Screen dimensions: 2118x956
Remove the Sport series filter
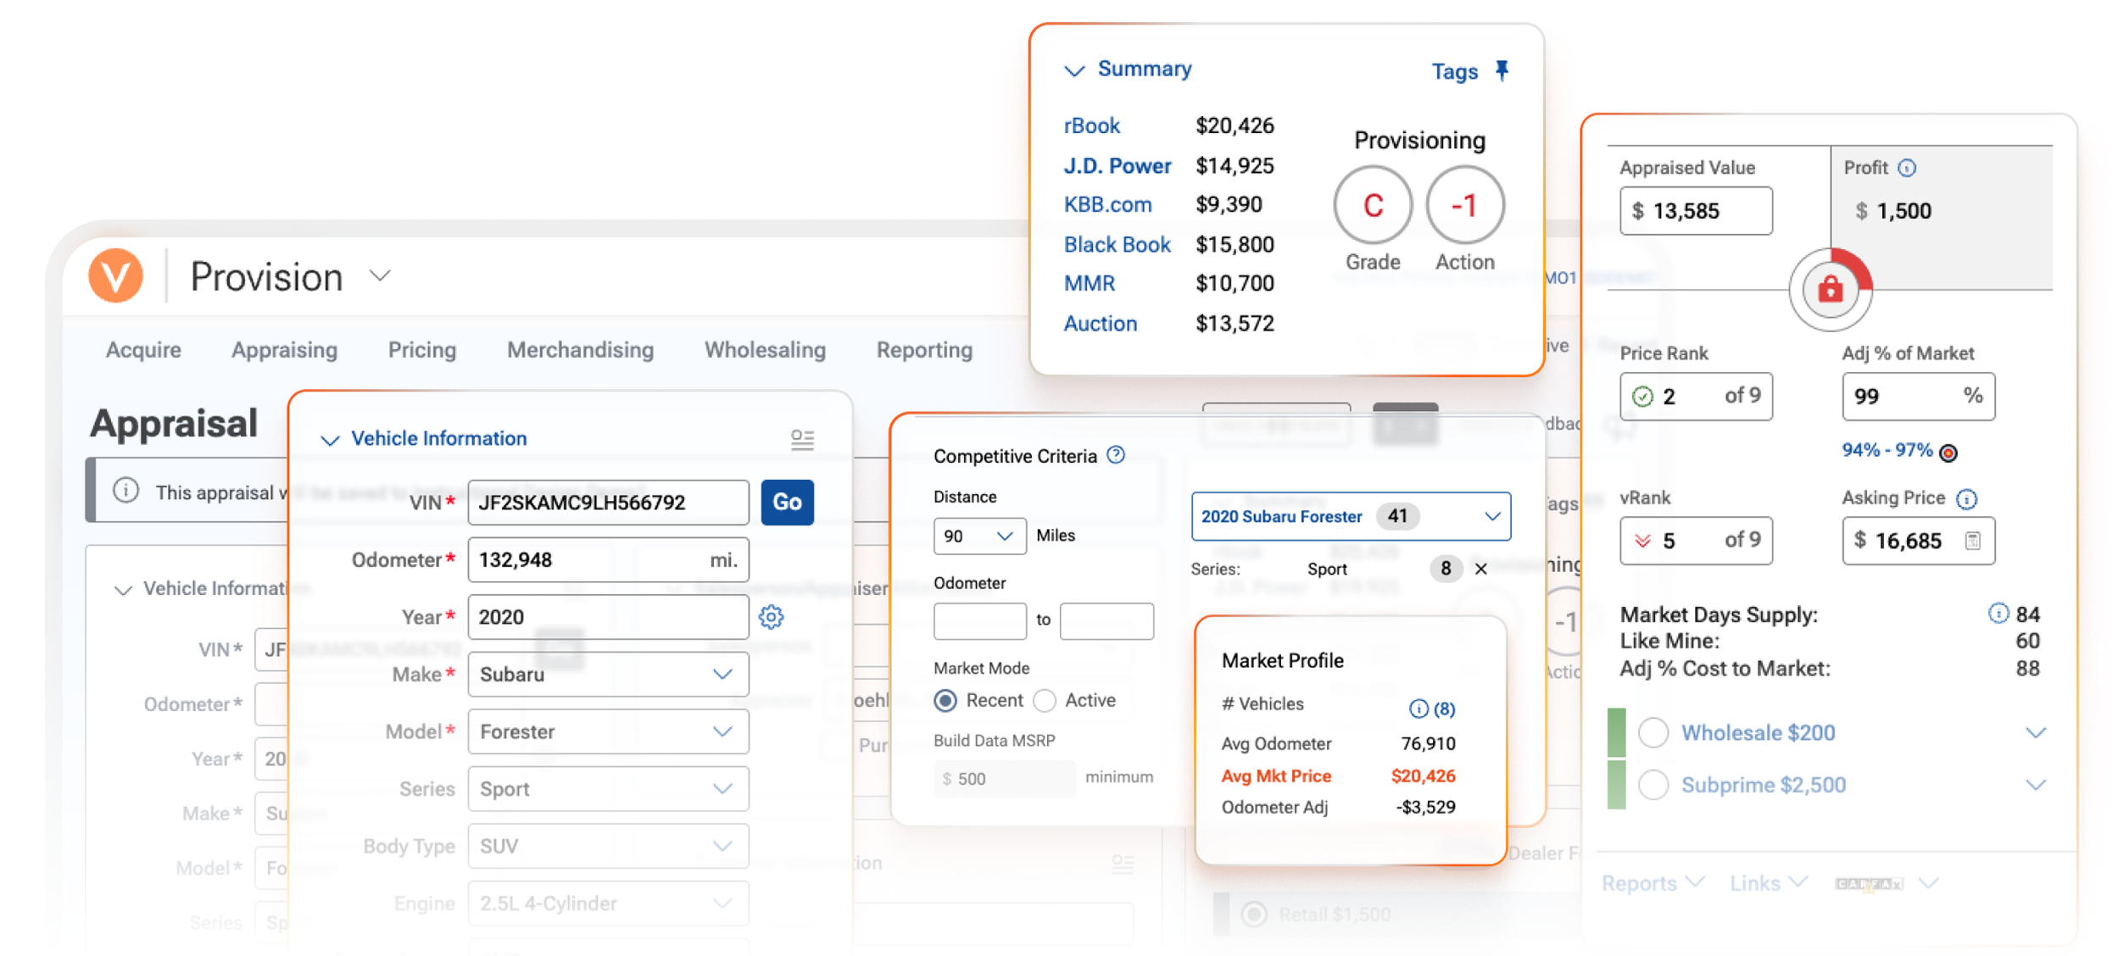point(1480,569)
